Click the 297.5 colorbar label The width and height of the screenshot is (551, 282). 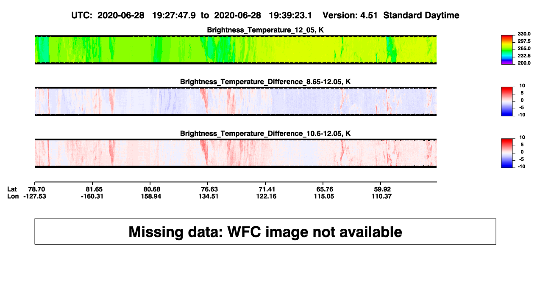(524, 41)
